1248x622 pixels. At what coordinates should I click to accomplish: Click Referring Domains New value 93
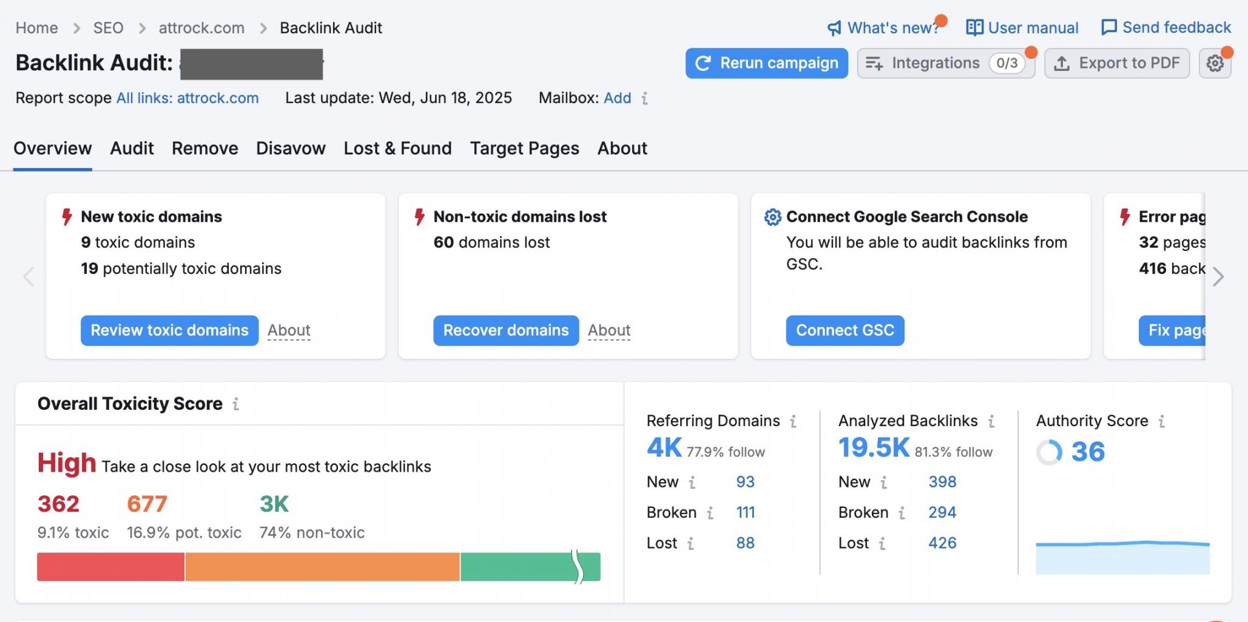(745, 483)
